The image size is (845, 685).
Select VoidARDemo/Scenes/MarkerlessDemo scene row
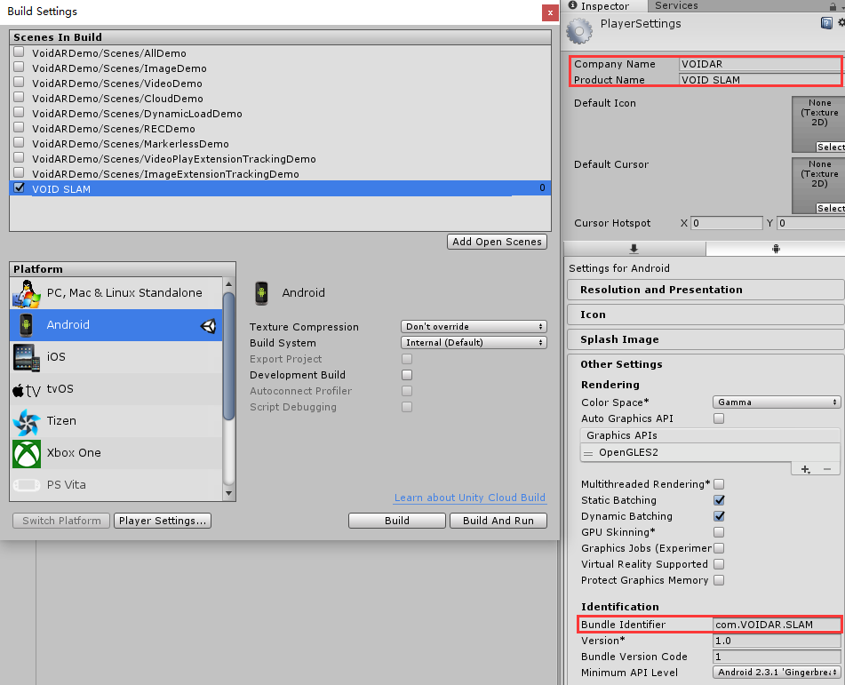[280, 144]
